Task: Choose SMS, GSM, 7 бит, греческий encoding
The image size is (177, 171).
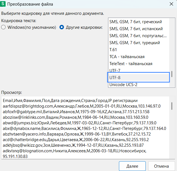Action: 136,22
